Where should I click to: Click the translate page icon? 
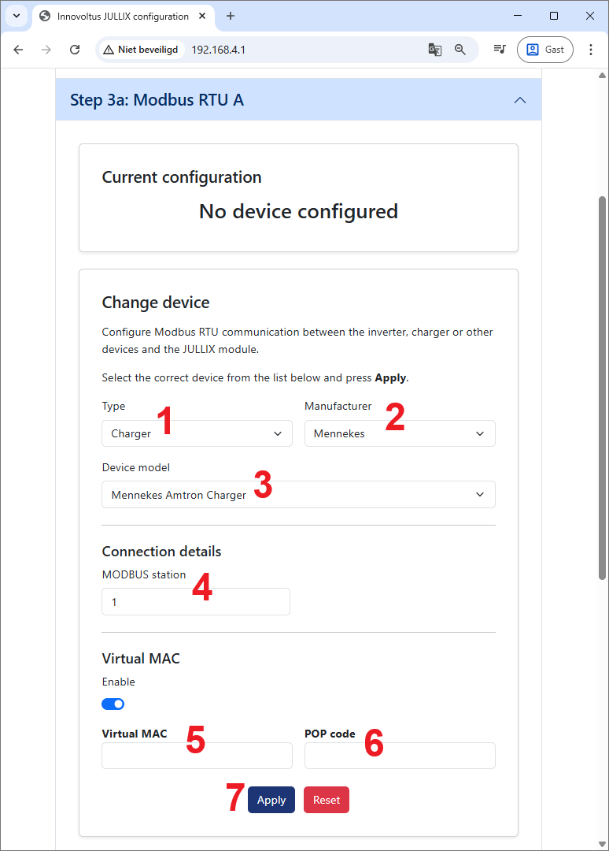click(x=434, y=50)
